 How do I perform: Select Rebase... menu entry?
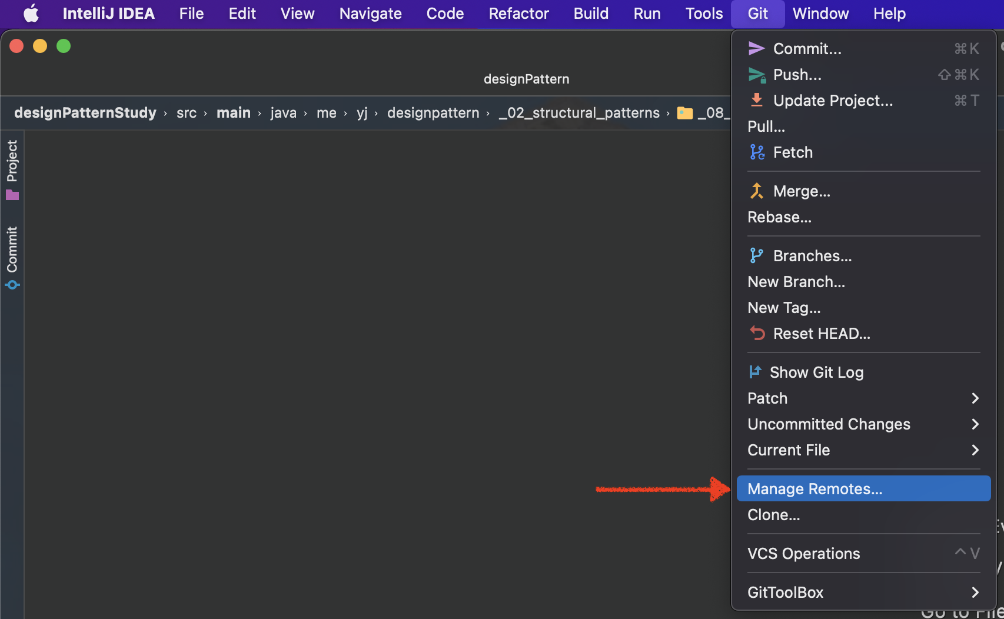[863, 217]
